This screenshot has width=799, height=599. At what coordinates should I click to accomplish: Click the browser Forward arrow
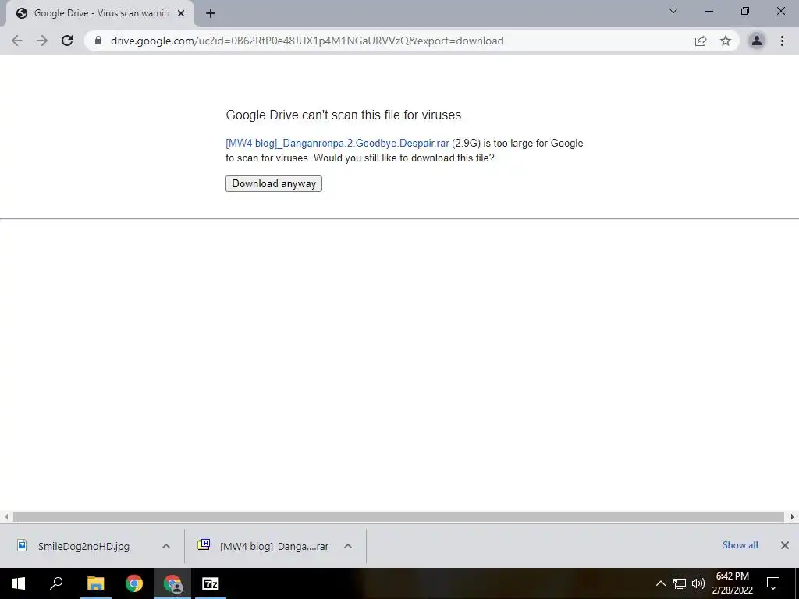pyautogui.click(x=42, y=41)
